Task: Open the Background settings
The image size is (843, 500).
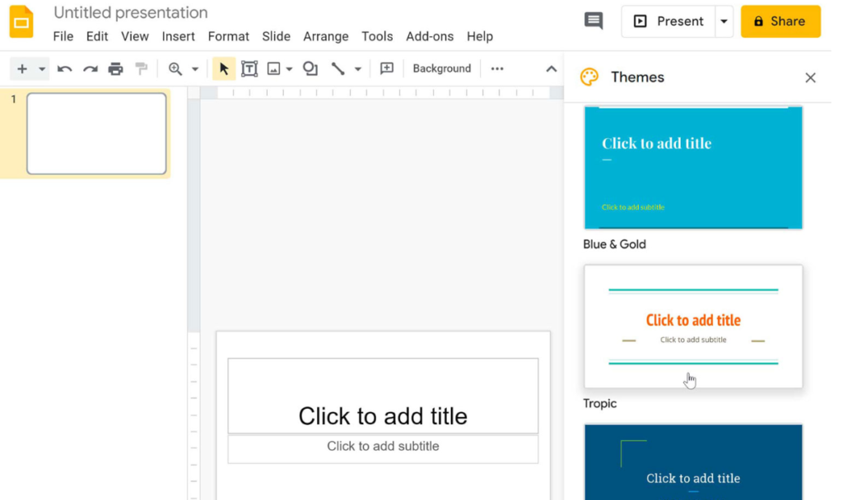Action: tap(441, 68)
